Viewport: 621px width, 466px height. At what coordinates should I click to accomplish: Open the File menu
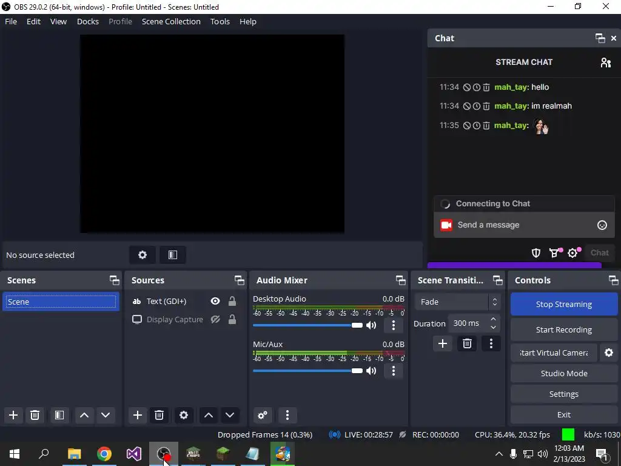[x=11, y=21]
